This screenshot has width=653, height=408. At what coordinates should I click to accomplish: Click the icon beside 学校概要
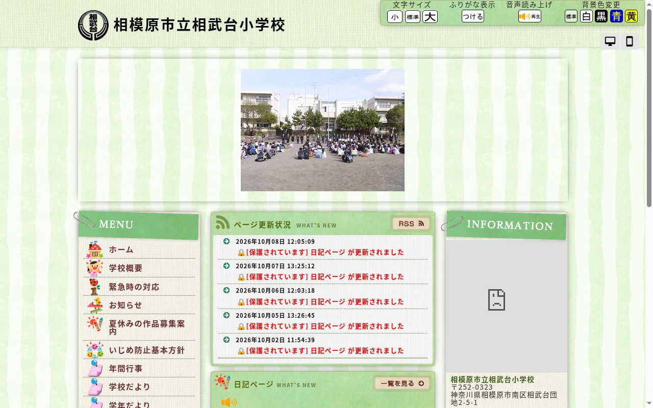(x=95, y=268)
